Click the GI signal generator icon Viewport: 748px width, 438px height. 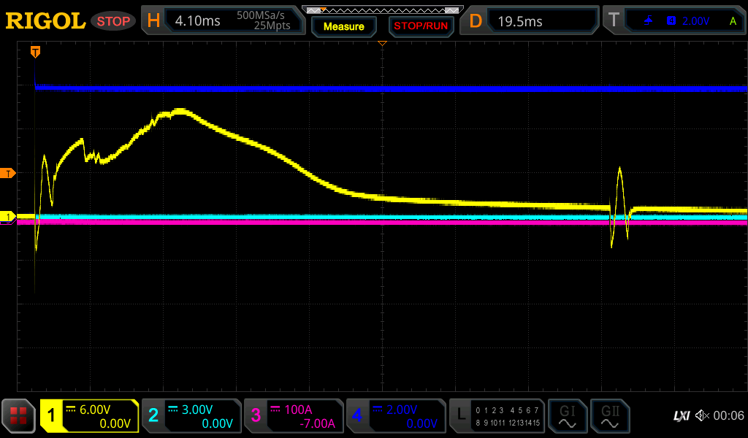pyautogui.click(x=567, y=416)
